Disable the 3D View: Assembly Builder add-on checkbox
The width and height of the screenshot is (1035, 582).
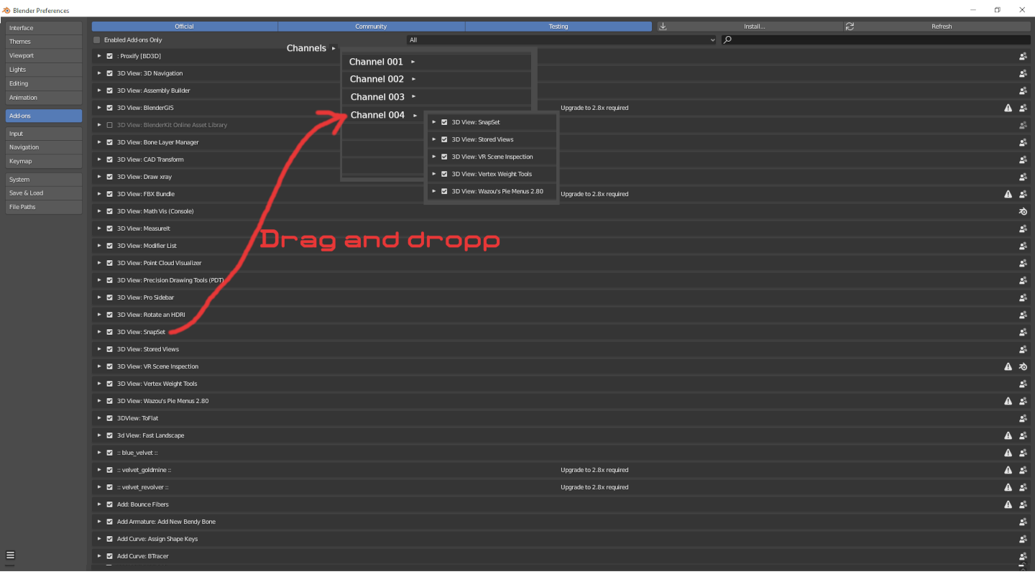coord(110,91)
